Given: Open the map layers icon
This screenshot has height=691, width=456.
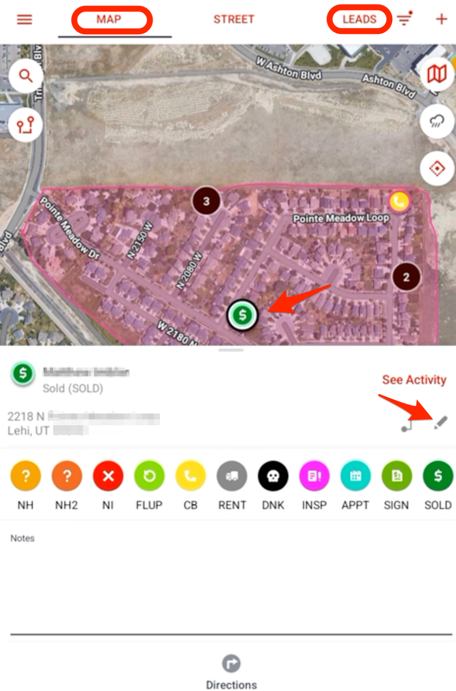Looking at the screenshot, I should pos(437,74).
